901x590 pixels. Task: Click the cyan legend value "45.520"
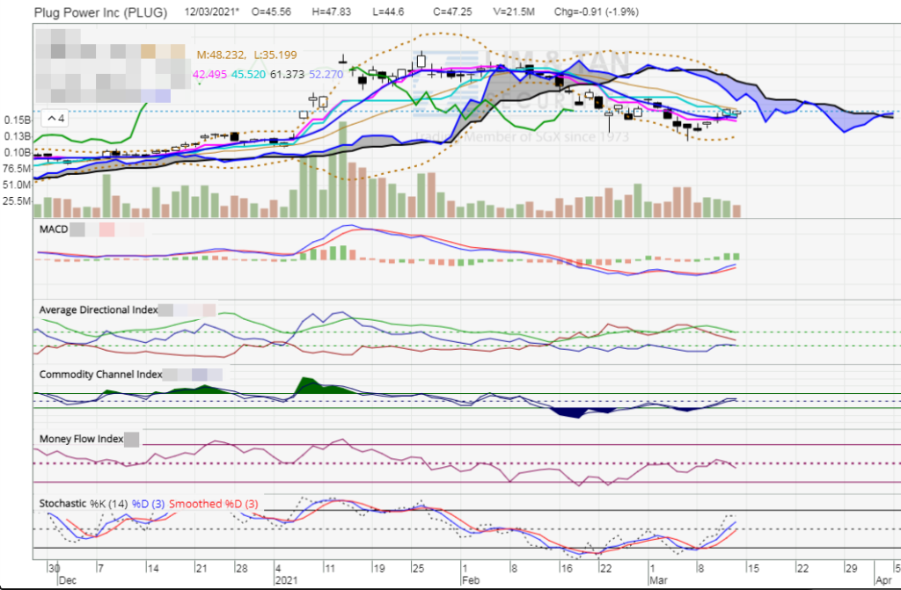(248, 74)
